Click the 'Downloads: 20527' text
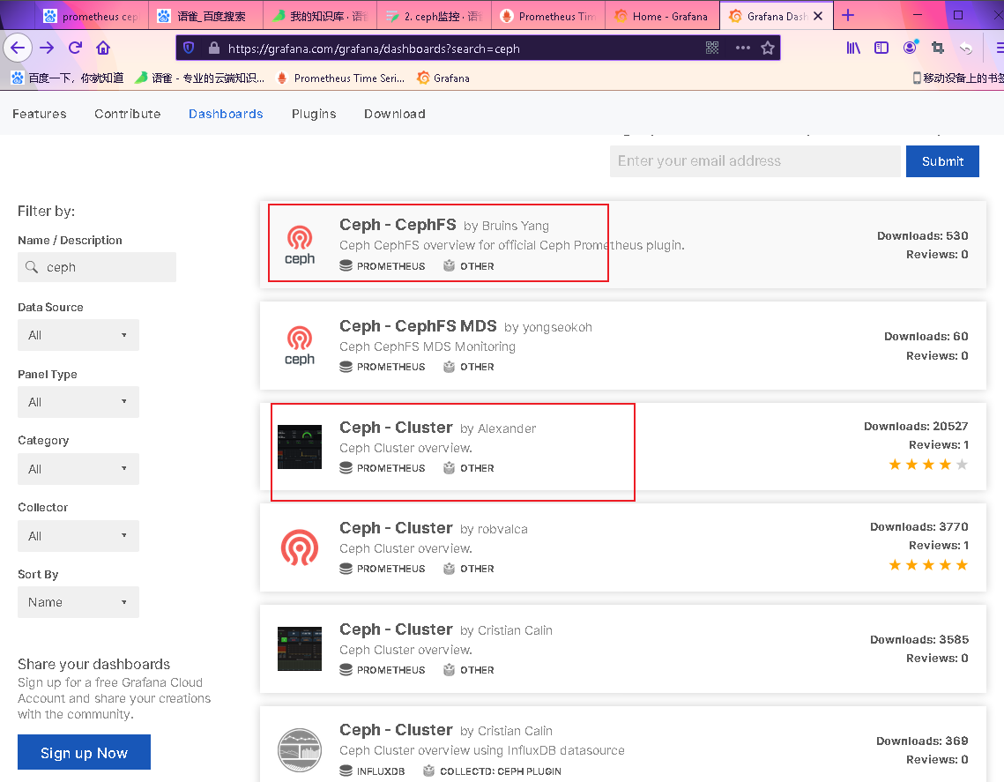The height and width of the screenshot is (782, 1004). [916, 426]
